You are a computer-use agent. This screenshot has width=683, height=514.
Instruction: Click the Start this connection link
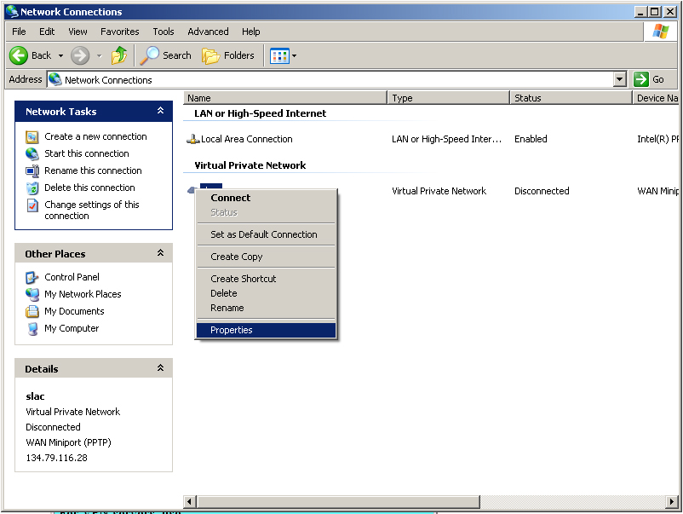tap(87, 153)
